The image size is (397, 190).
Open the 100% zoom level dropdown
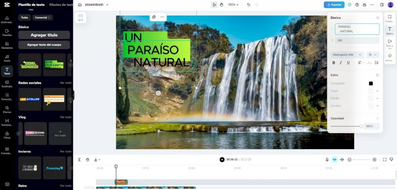[233, 5]
